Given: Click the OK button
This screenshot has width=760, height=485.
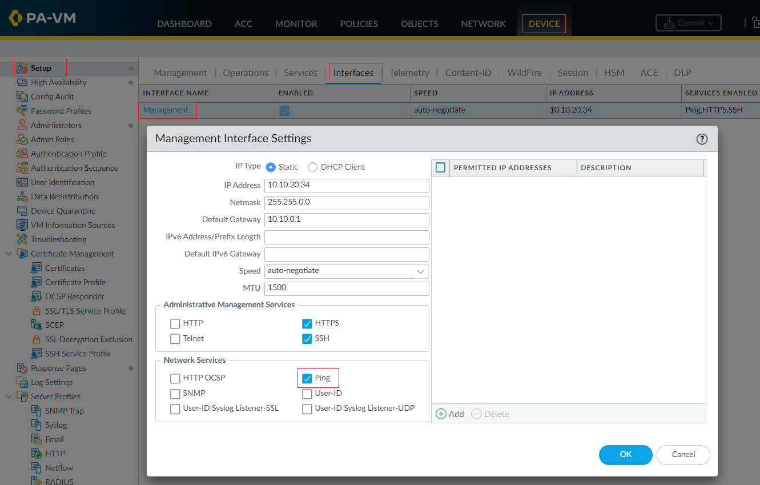Looking at the screenshot, I should 625,455.
